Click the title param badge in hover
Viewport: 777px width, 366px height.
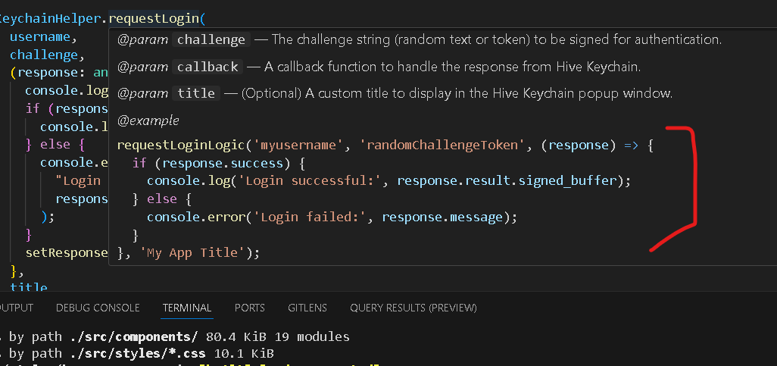pos(196,93)
